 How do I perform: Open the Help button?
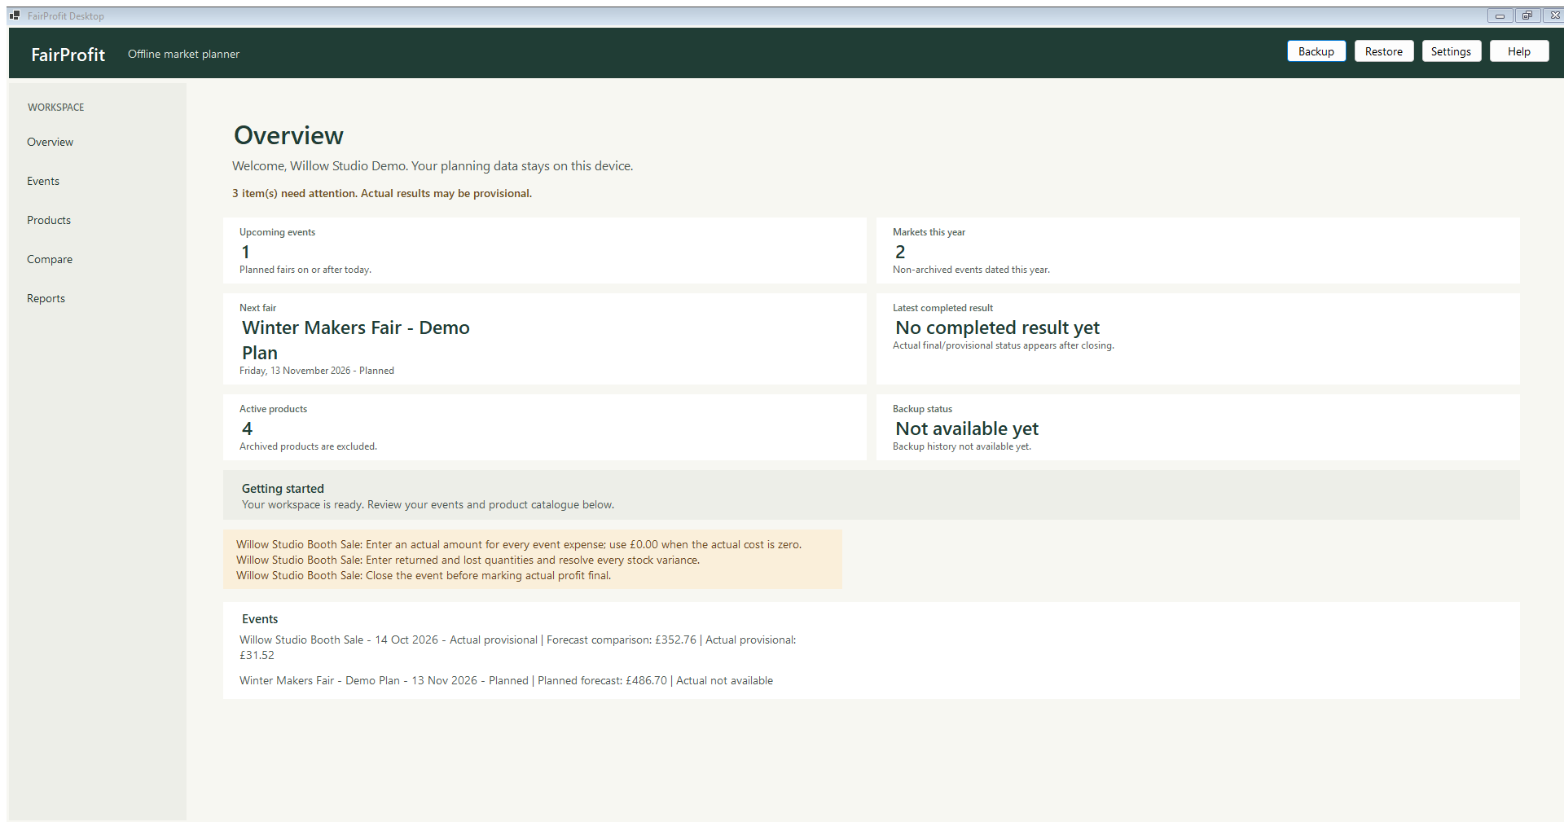coord(1519,51)
